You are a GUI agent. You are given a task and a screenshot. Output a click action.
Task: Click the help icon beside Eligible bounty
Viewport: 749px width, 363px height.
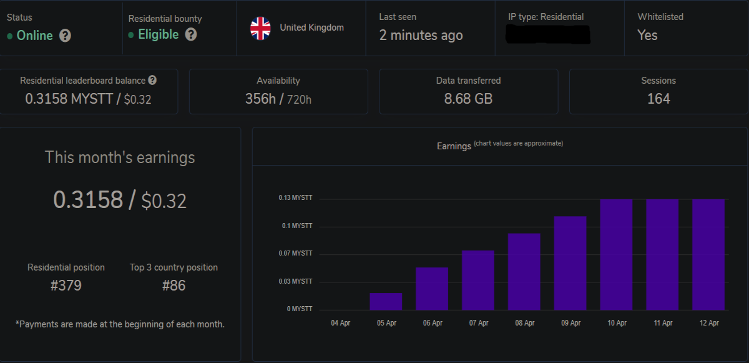[191, 34]
